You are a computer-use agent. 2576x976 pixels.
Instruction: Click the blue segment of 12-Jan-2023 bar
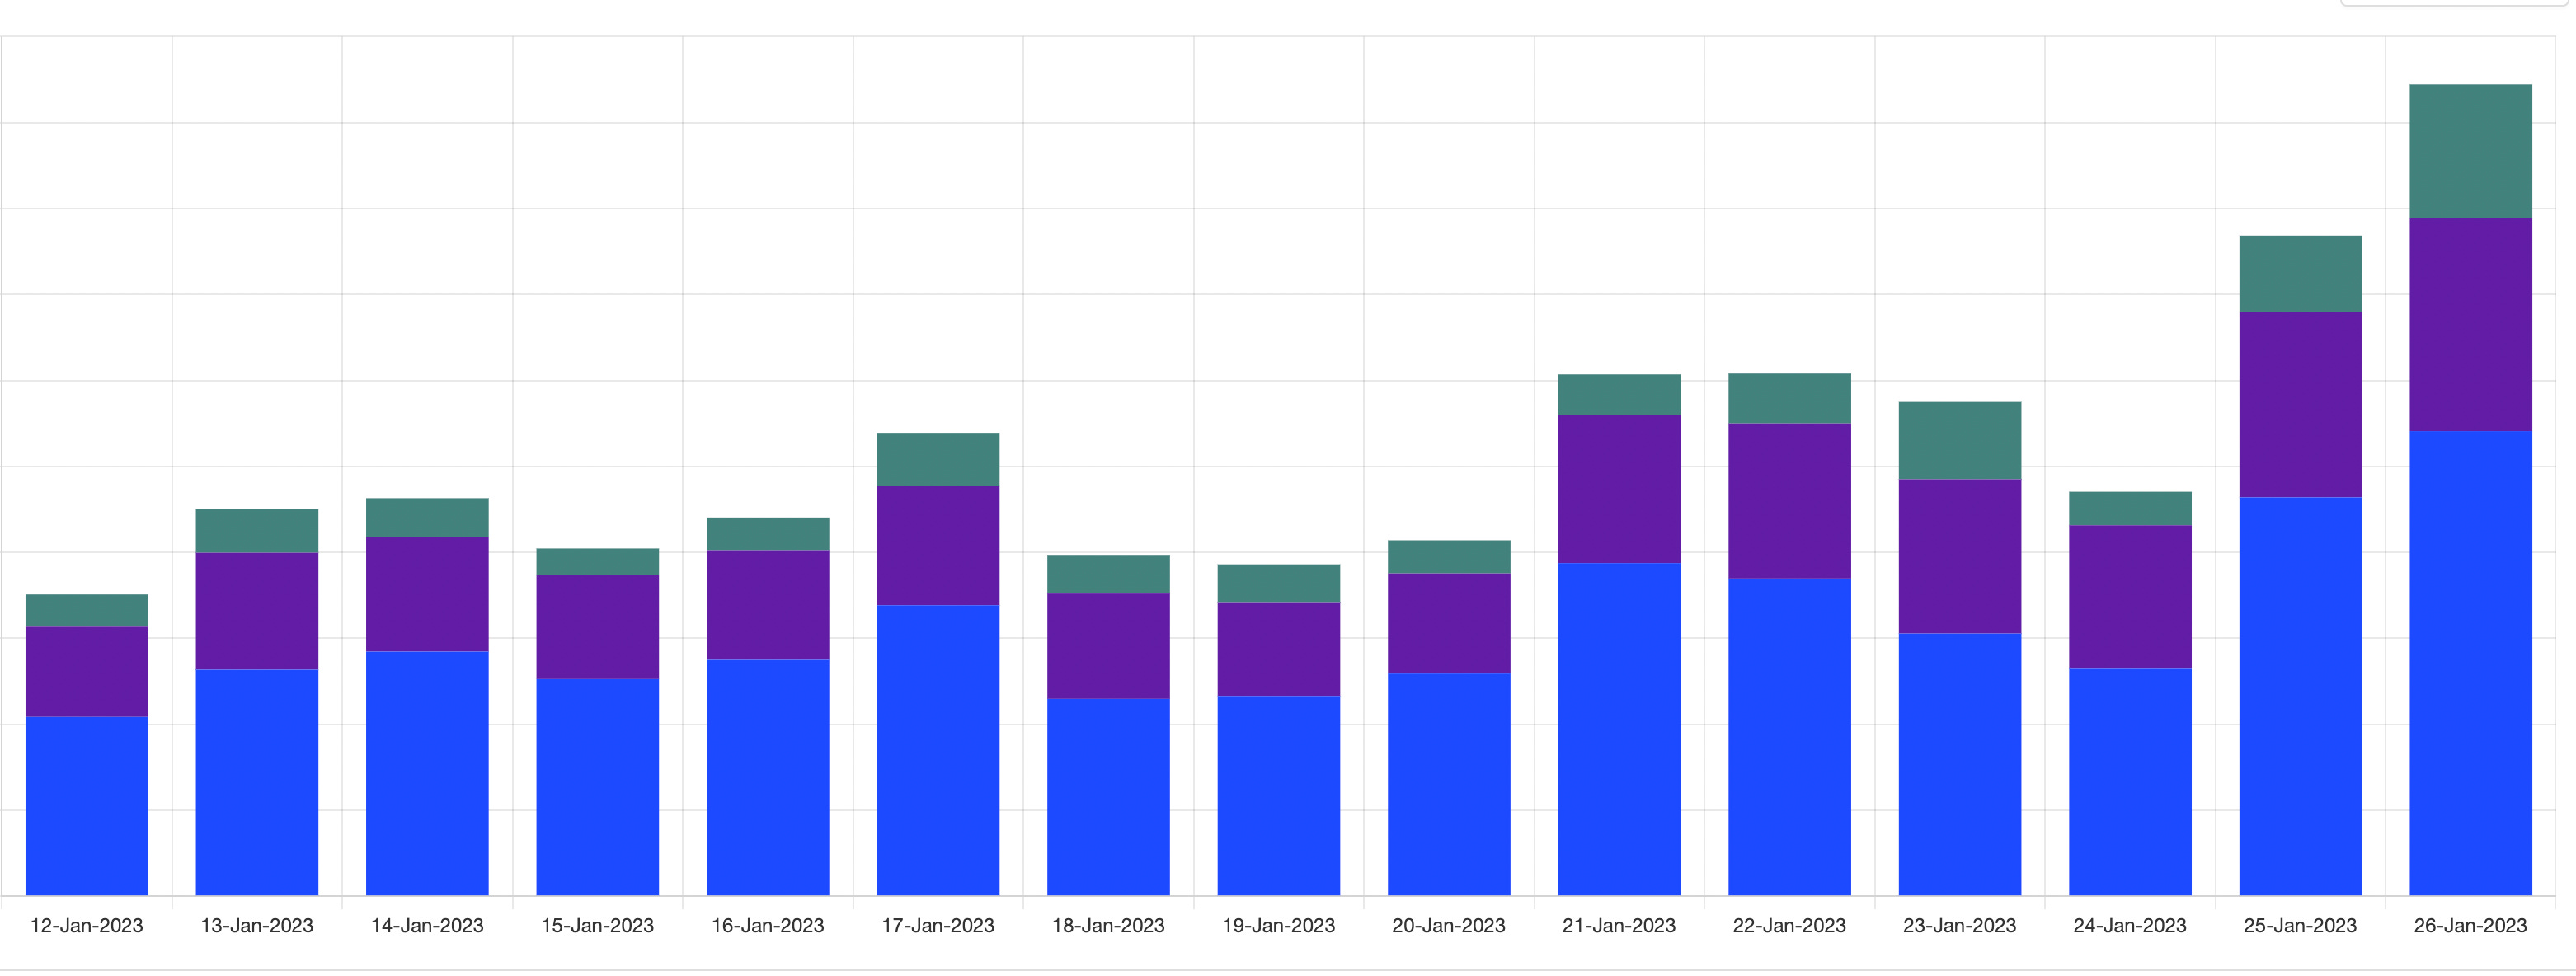(87, 806)
